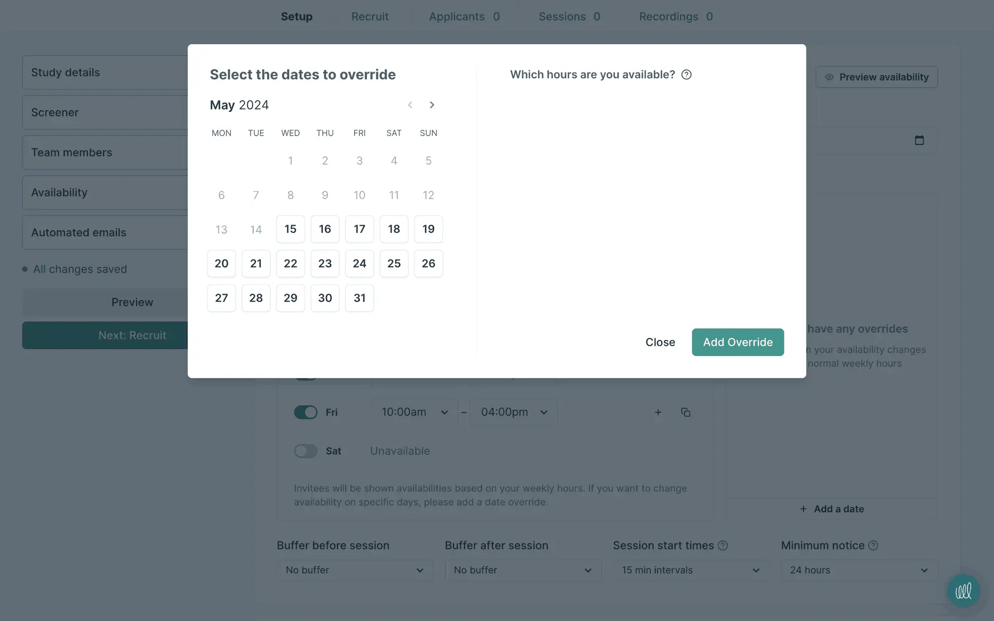Add a time slot to Friday
Viewport: 994px width, 621px height.
pos(658,412)
